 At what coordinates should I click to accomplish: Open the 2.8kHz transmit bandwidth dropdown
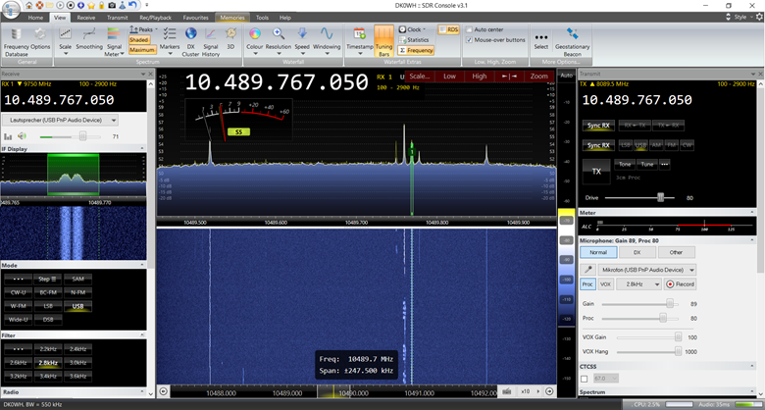tap(638, 284)
